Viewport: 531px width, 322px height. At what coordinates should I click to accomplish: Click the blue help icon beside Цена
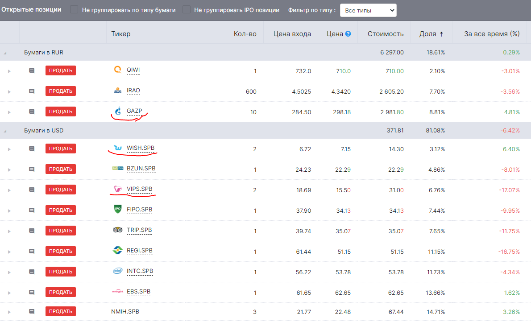[x=348, y=34]
